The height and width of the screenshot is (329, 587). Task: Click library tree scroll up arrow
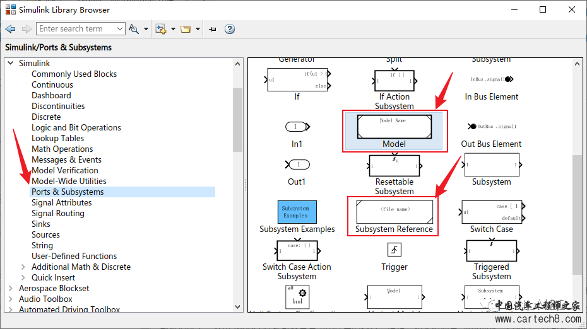tap(238, 64)
